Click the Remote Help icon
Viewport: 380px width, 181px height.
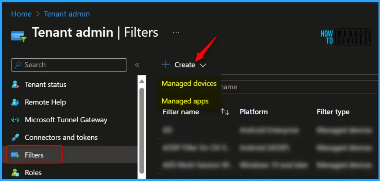coord(15,102)
